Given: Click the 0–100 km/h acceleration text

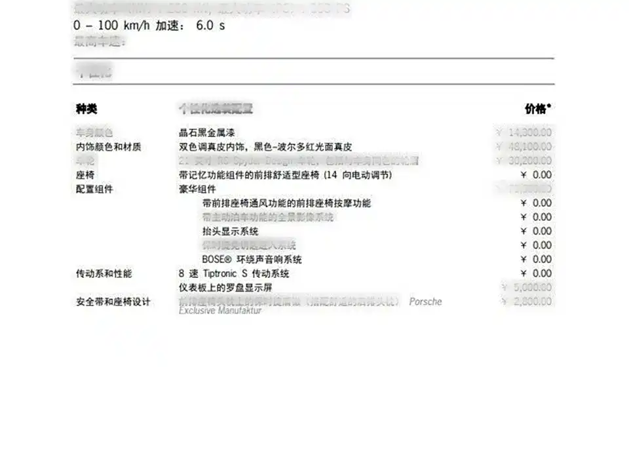Looking at the screenshot, I should pos(150,26).
